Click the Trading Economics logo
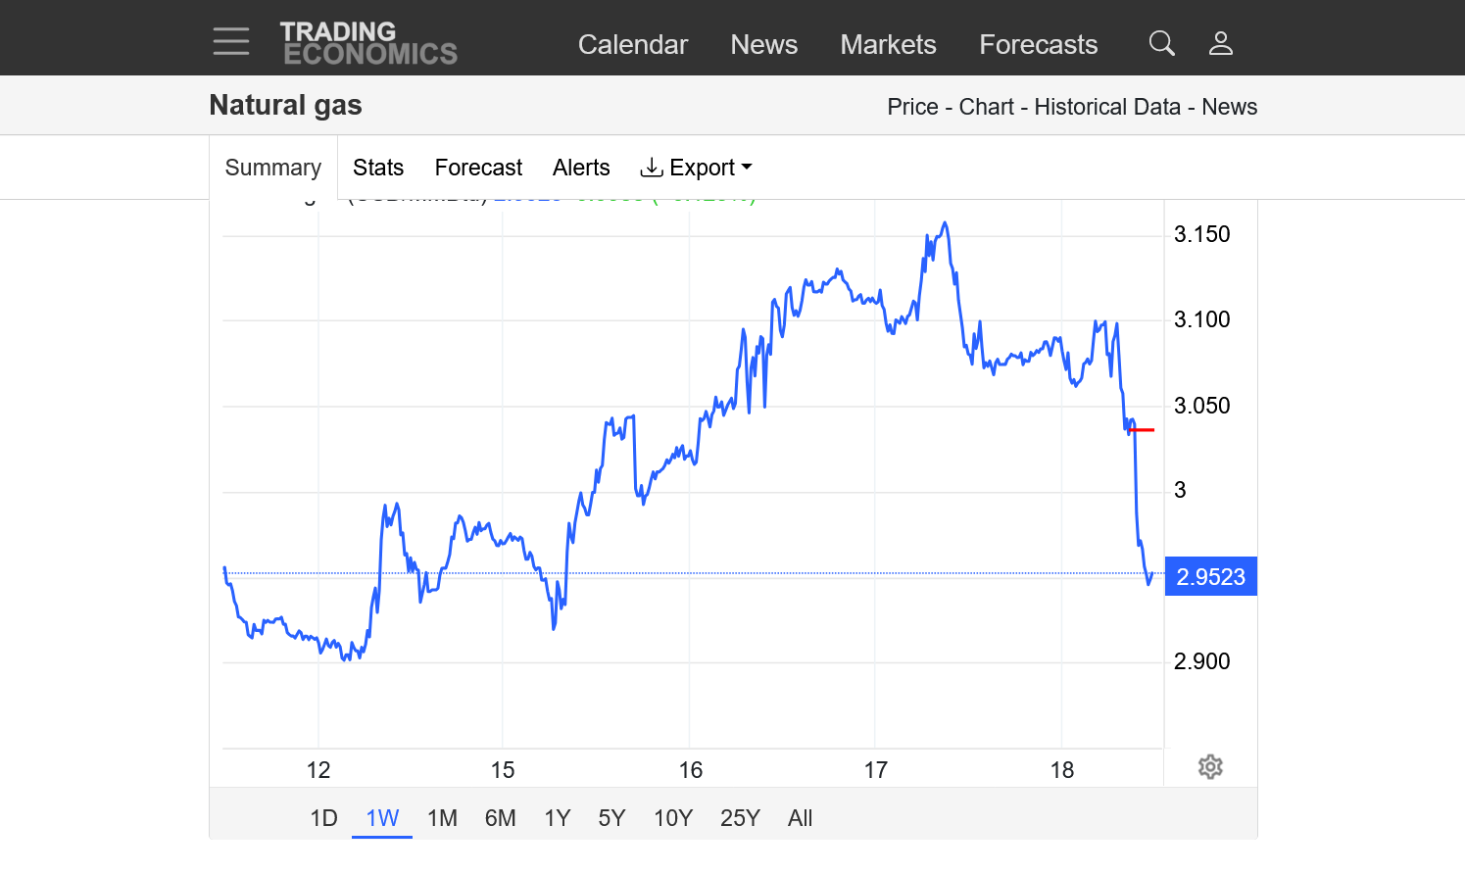Screen dimensions: 1465x874 (x=368, y=44)
